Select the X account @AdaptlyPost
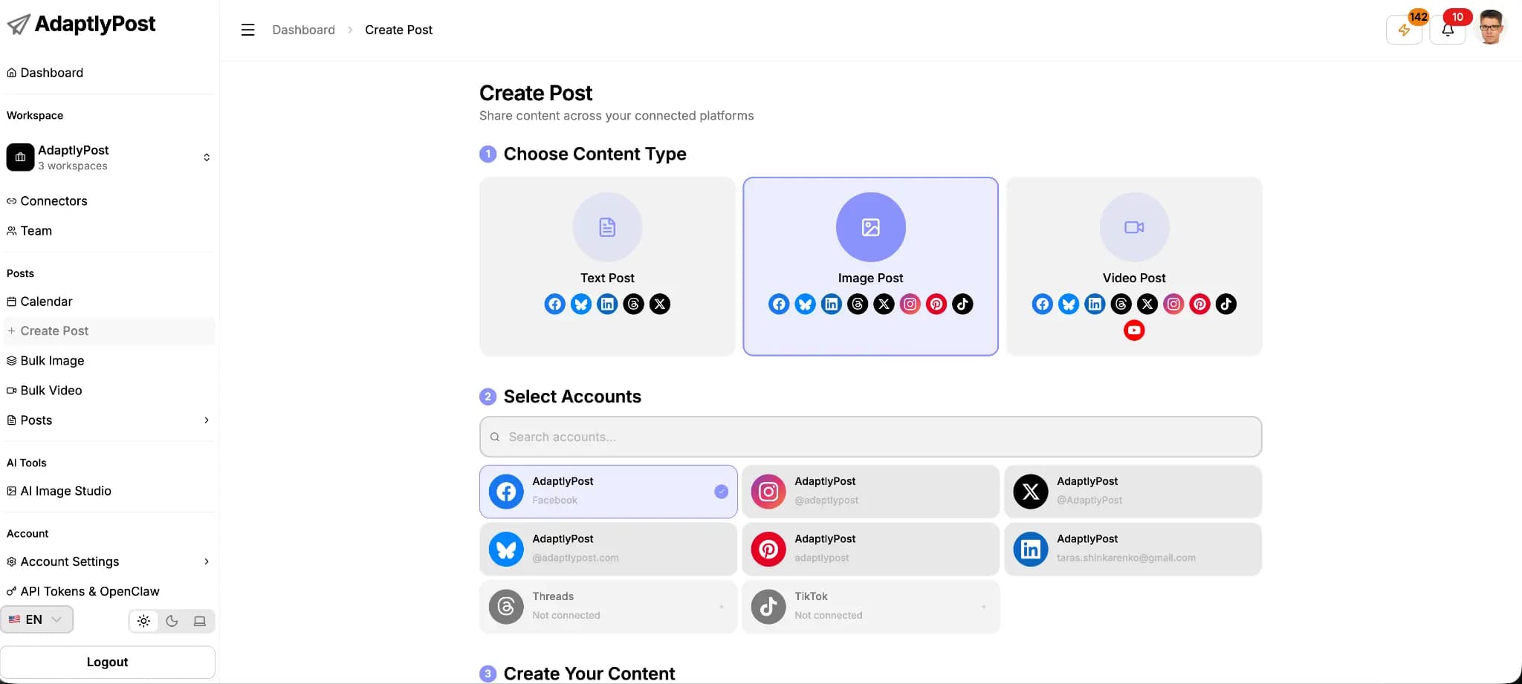This screenshot has width=1522, height=684. click(x=1133, y=492)
